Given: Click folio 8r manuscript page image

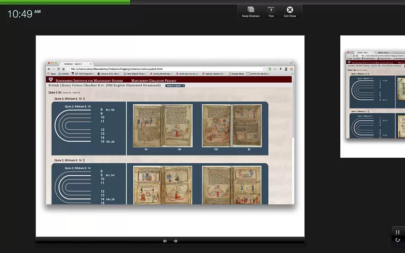Looking at the screenshot, I should 247,126.
